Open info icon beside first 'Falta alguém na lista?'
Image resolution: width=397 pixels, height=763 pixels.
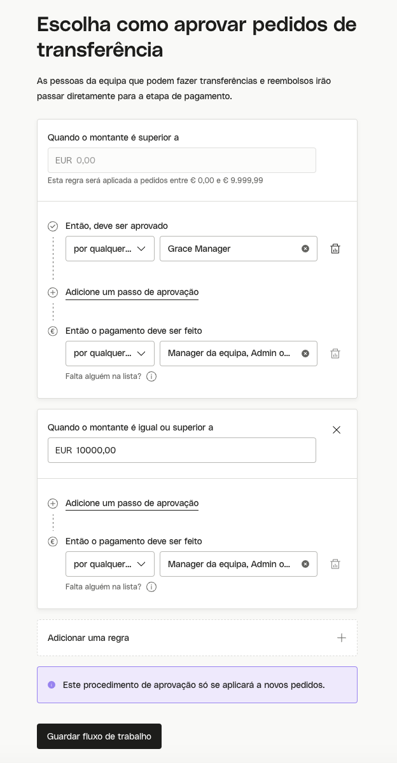[x=151, y=376]
